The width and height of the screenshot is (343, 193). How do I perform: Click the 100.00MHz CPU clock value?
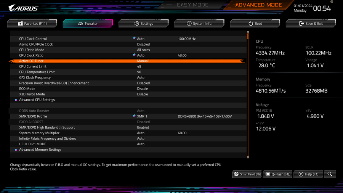[x=187, y=39]
